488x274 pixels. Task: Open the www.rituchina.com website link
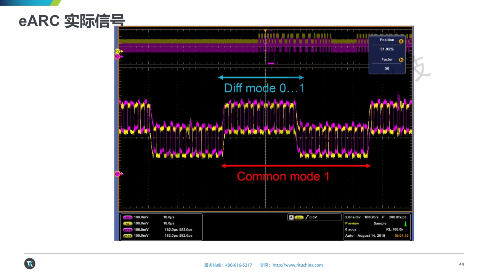[x=297, y=265]
